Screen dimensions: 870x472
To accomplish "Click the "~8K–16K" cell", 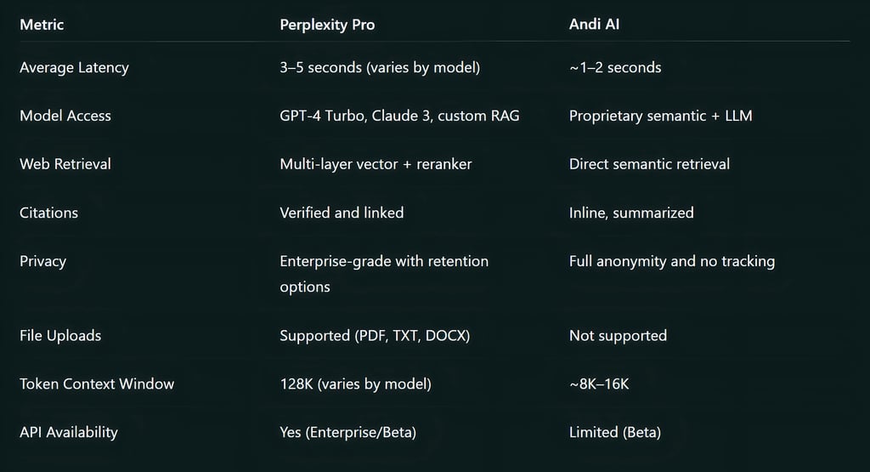I will [599, 384].
